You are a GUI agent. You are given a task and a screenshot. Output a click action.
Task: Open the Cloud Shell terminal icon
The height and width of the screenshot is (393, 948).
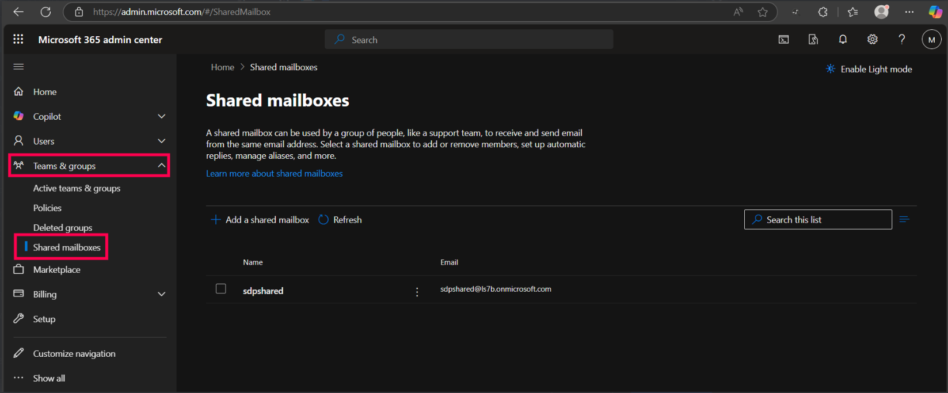point(783,40)
